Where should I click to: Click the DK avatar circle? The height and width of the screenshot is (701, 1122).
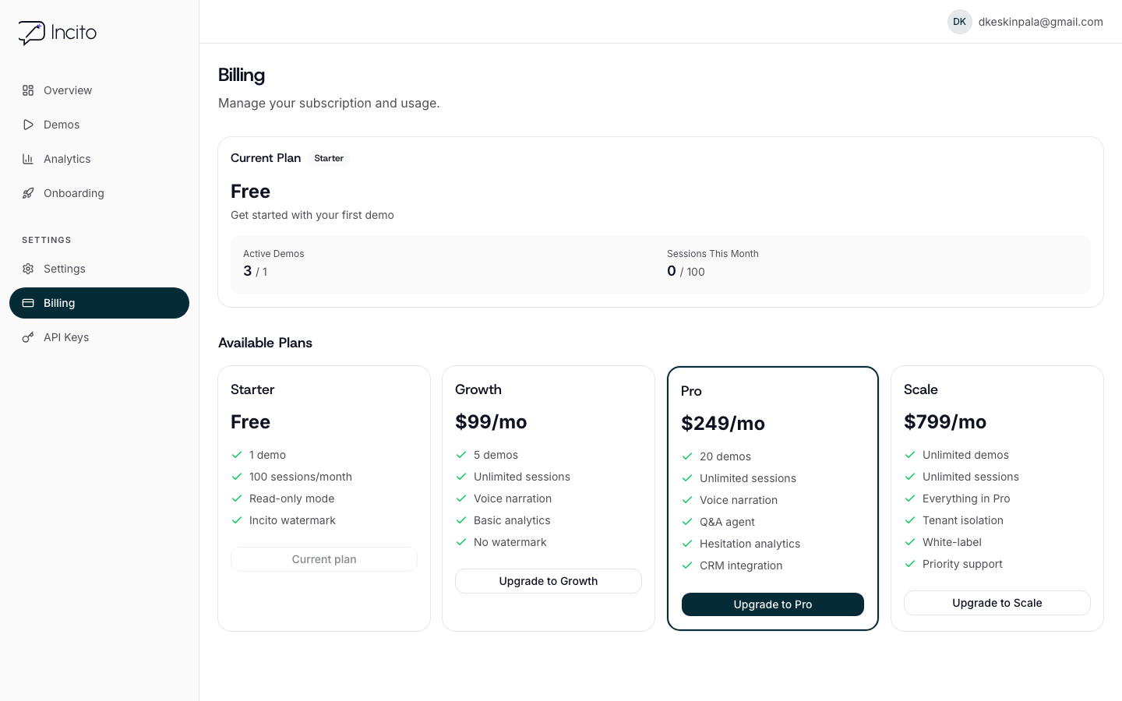tap(959, 22)
